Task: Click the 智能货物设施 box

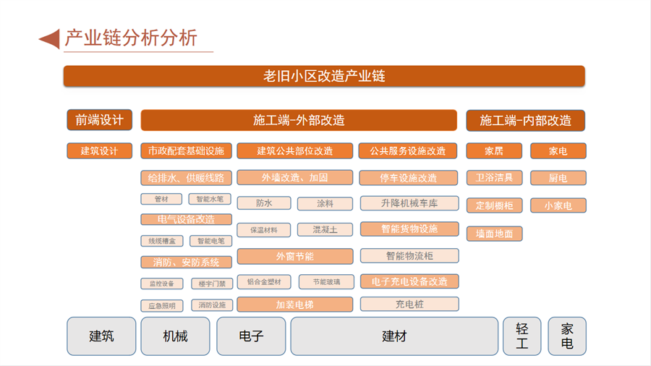Action: coord(409,229)
